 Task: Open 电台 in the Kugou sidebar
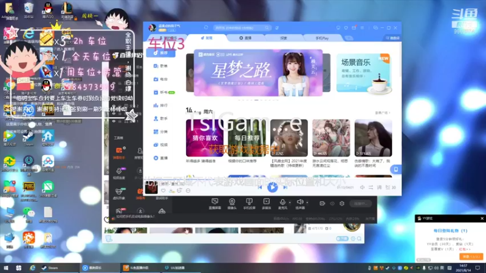(x=160, y=79)
